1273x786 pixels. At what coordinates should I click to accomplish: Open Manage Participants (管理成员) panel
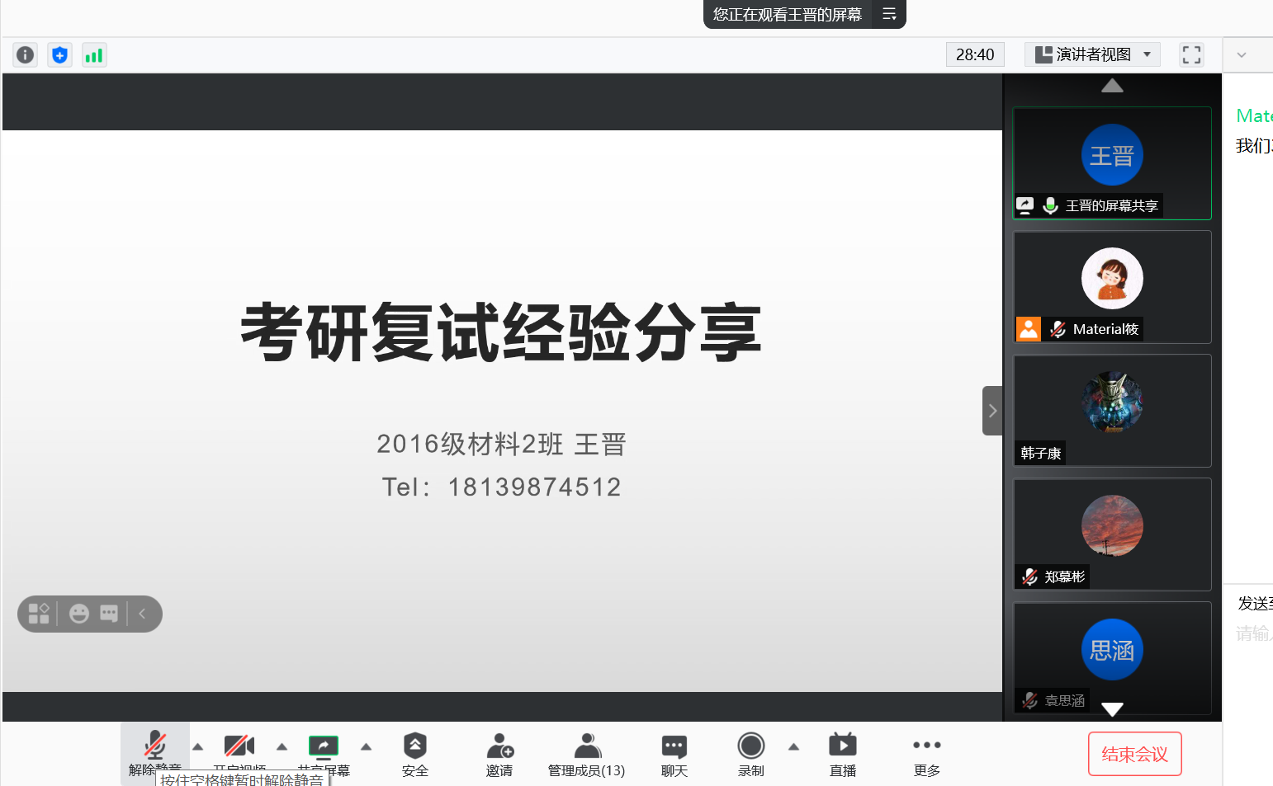tap(586, 754)
